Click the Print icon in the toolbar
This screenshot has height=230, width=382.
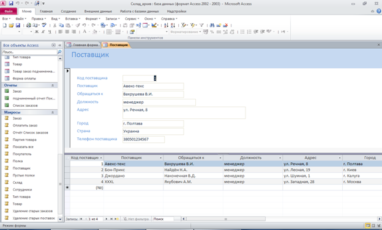point(29,25)
